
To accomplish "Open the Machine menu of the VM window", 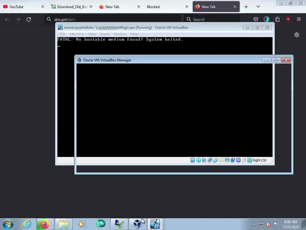I will (x=77, y=34).
